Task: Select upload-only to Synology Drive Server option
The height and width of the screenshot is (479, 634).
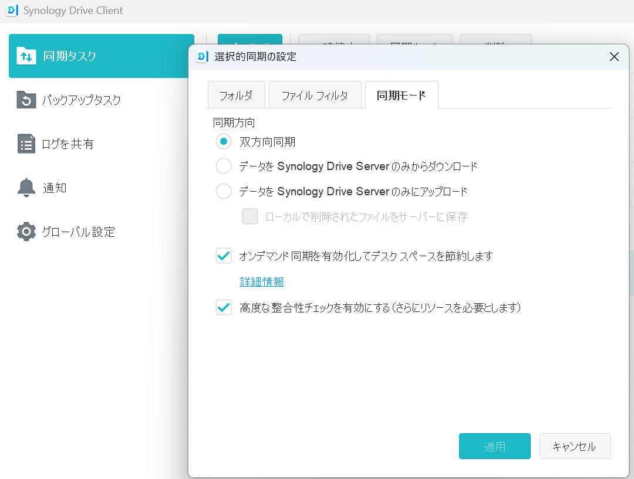Action: click(x=224, y=191)
